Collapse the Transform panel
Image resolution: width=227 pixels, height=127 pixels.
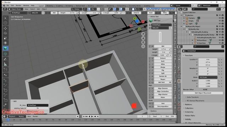(x=189, y=55)
